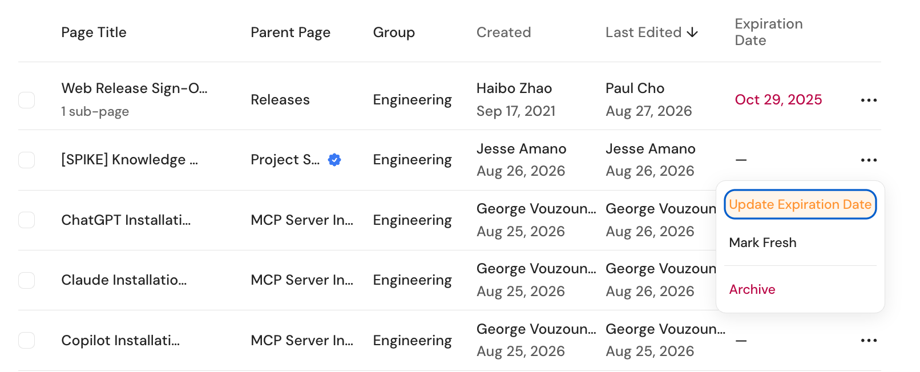Choose Mark Fresh from context menu
The height and width of the screenshot is (372, 920).
[x=762, y=242]
